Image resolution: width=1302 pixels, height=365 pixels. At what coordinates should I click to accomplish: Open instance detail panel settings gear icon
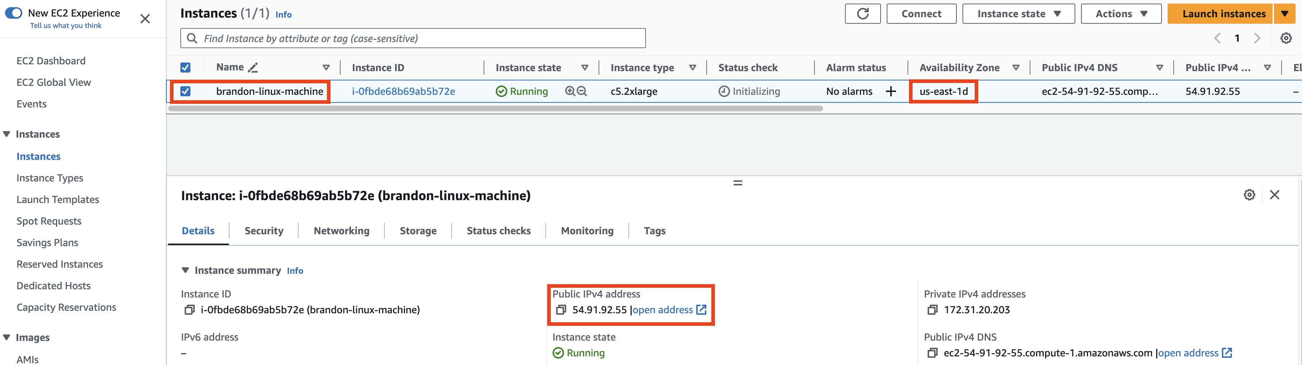[1249, 195]
